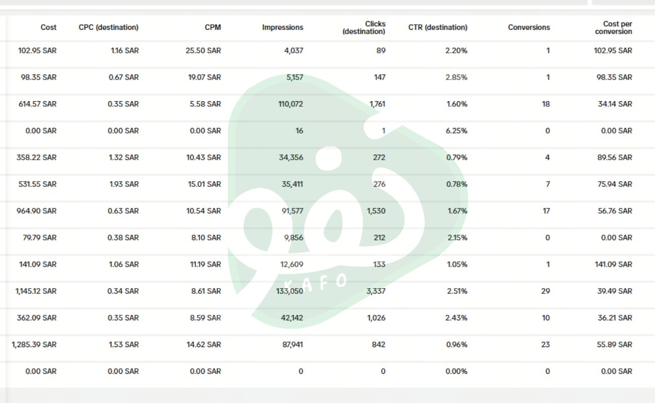Click the CTR (destination) column header
This screenshot has height=403, width=655.
point(437,28)
